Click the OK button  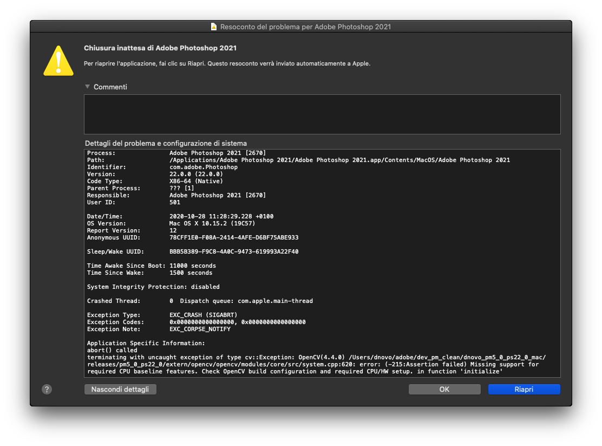coord(444,390)
